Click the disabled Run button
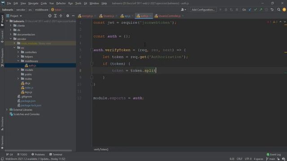Screen dimensions: 287x161 220,10
